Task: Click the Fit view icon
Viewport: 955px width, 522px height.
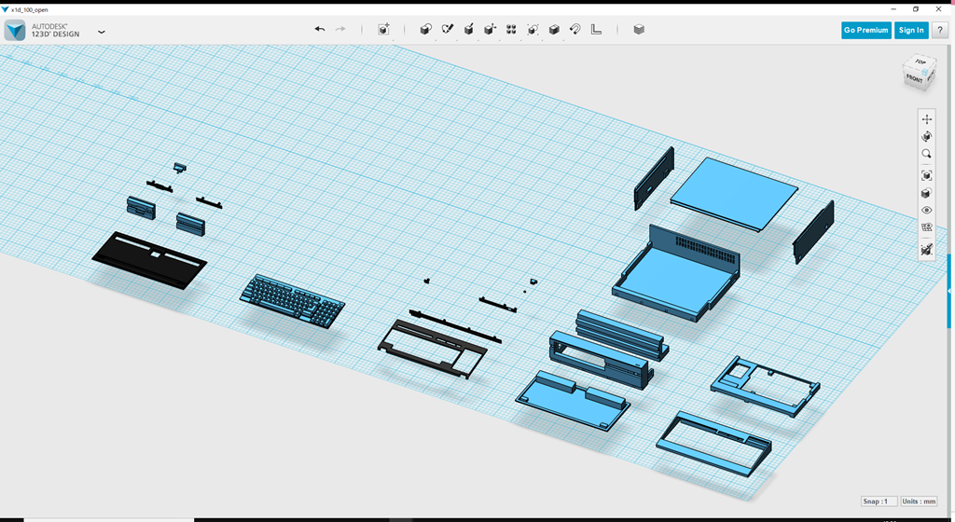Action: 926,175
